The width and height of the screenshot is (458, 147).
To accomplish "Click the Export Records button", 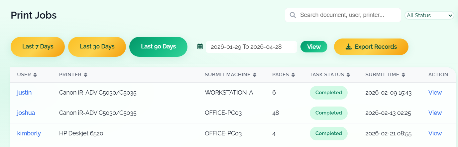I will pyautogui.click(x=371, y=47).
